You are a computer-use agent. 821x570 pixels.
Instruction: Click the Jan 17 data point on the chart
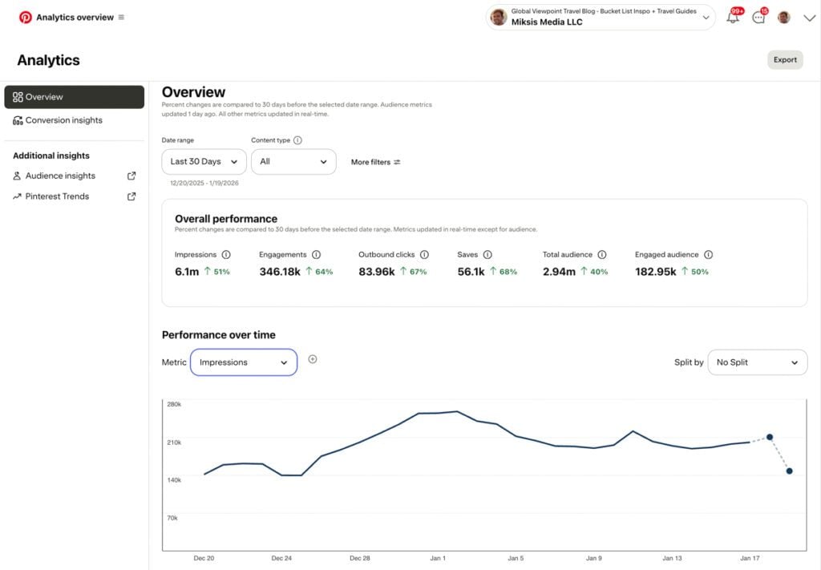(x=770, y=437)
